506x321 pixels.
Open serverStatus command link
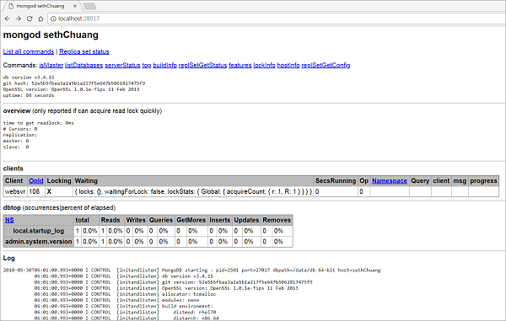(122, 65)
